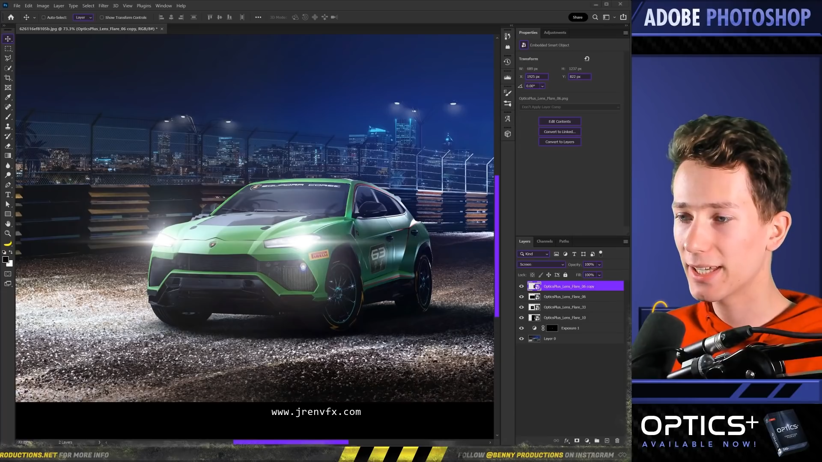Add a layer mask at Layers bottom
Screen dimensions: 822x462
(x=577, y=441)
